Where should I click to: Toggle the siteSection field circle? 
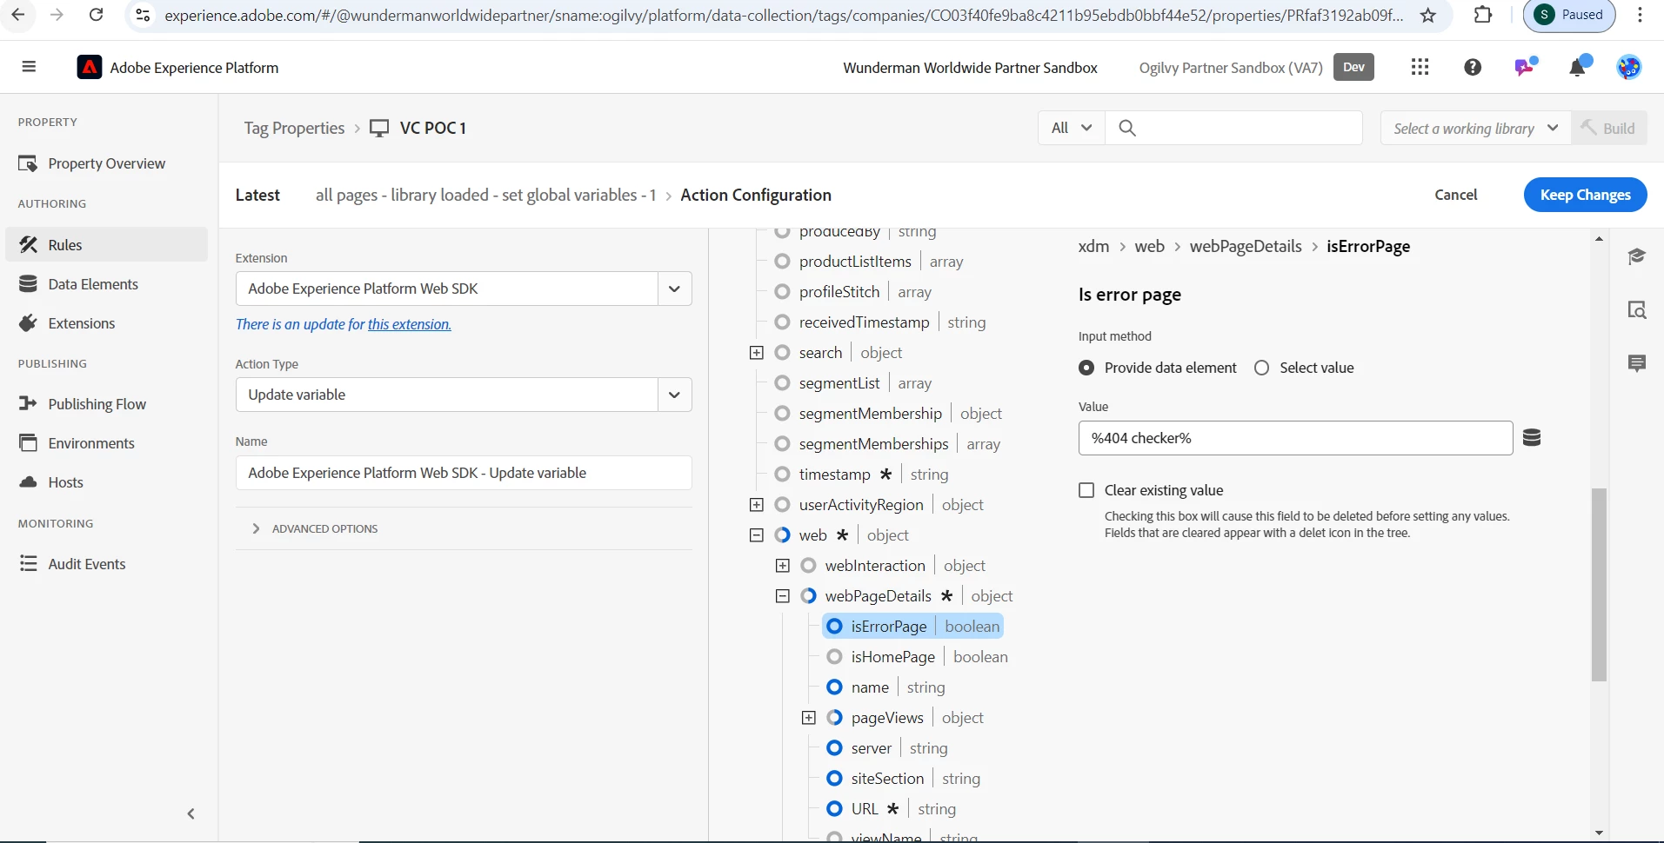click(834, 778)
